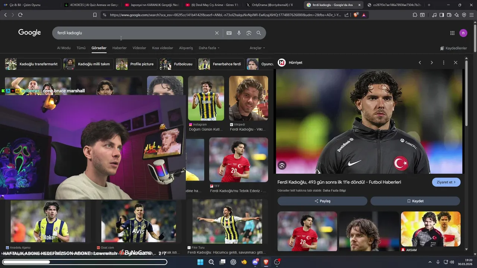Image resolution: width=477 pixels, height=268 pixels.
Task: Select the Kadıoğlu transfermarkt filter chip
Action: (32, 64)
